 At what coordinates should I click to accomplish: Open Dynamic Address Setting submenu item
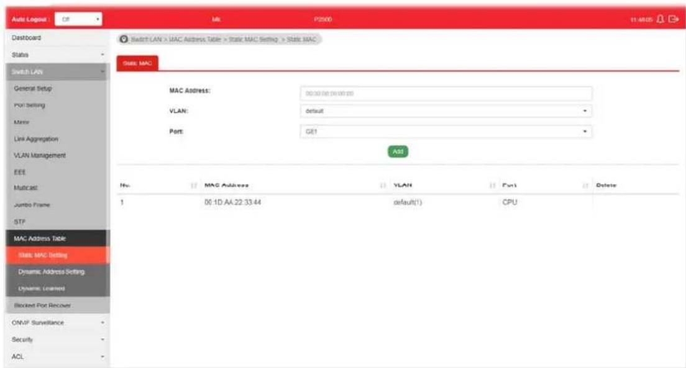(x=56, y=272)
